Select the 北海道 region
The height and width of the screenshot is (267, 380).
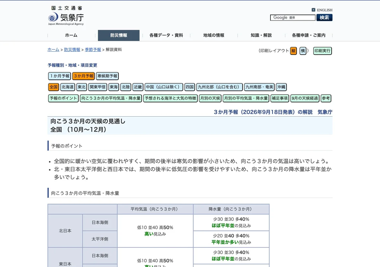coord(67,87)
